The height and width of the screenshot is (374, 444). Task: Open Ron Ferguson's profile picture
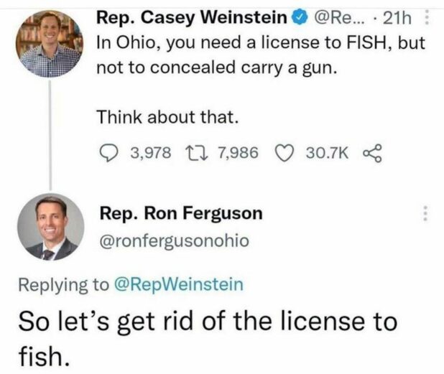click(x=50, y=226)
